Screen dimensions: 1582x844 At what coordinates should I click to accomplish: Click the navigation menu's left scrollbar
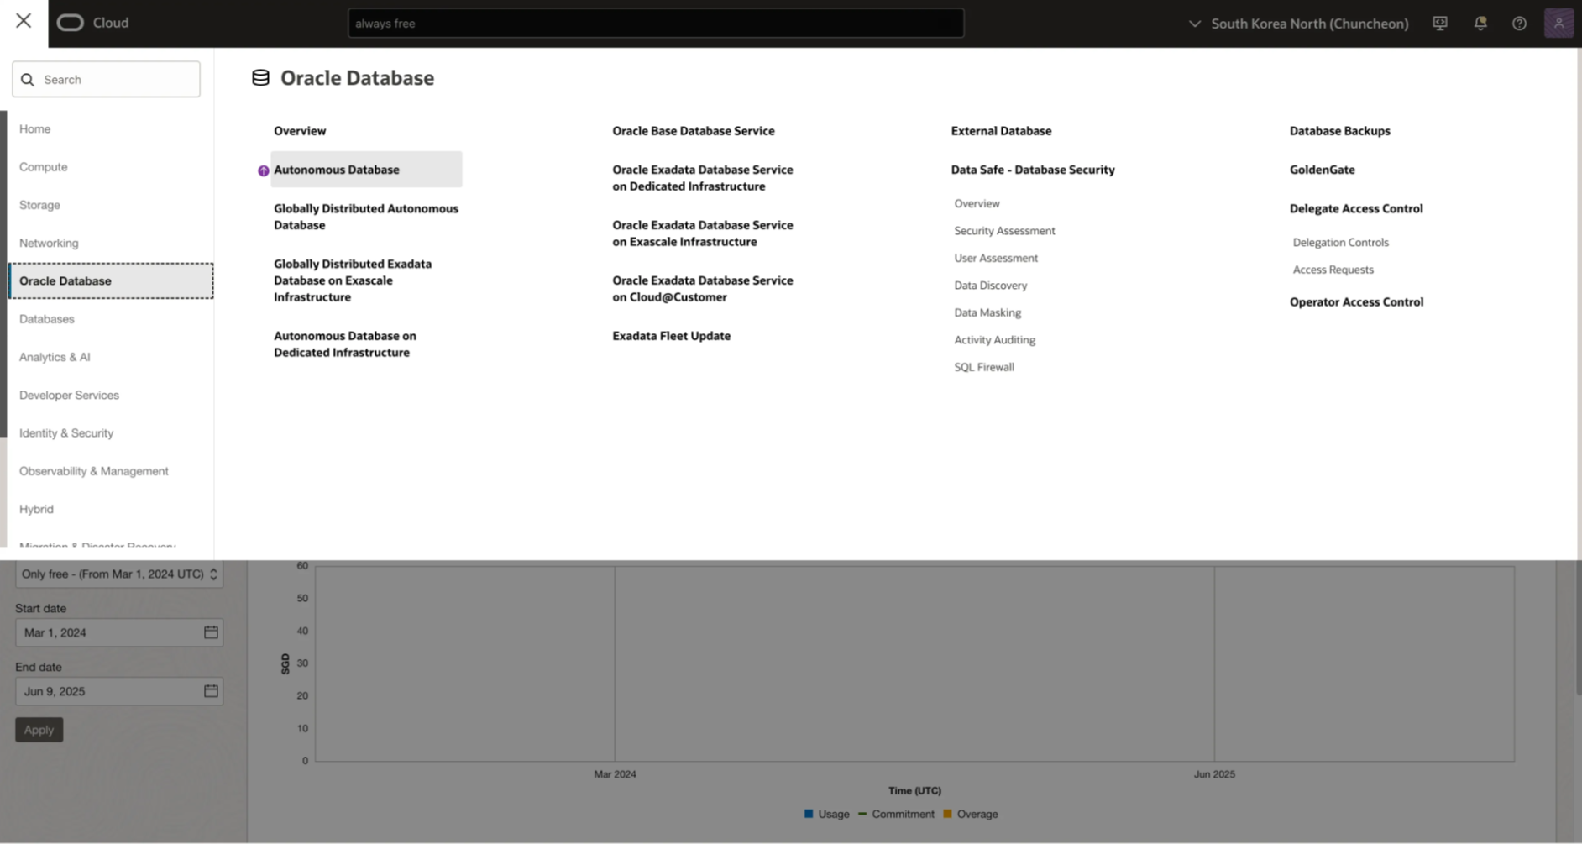(3, 274)
